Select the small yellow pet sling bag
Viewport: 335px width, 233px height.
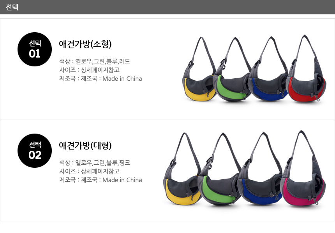(x=199, y=69)
